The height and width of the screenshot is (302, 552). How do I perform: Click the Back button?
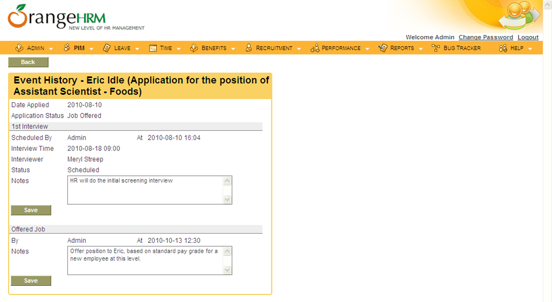(x=28, y=62)
